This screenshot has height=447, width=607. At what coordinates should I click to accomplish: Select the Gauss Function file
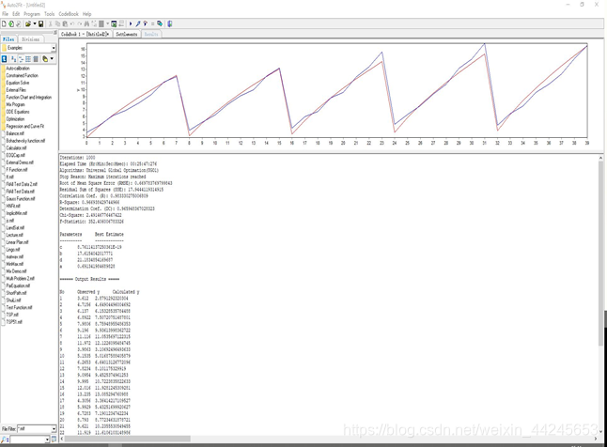coord(21,199)
